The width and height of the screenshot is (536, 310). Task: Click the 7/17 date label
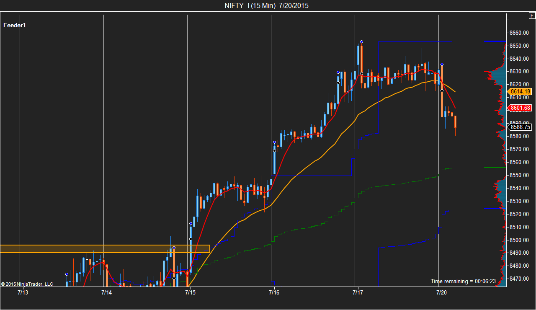pyautogui.click(x=358, y=292)
